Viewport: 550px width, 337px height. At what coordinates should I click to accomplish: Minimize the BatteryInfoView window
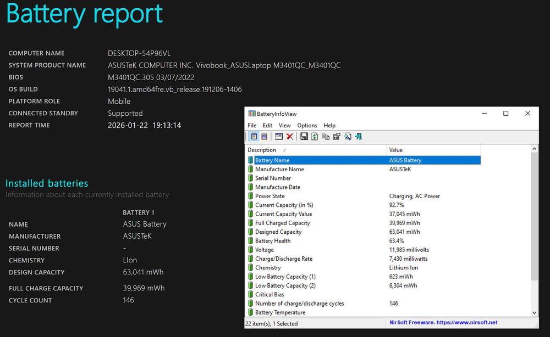click(485, 114)
